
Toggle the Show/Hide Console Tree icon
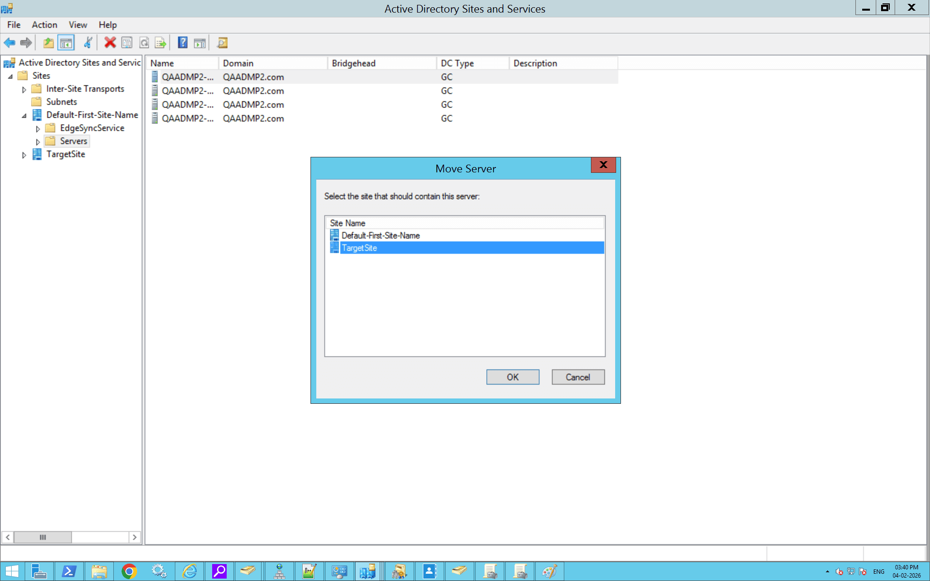[66, 43]
